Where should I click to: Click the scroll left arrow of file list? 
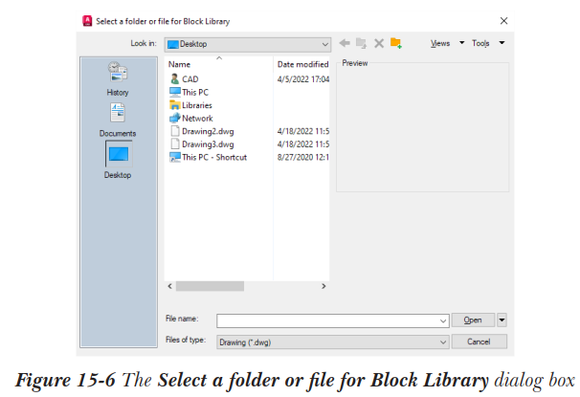click(x=169, y=286)
